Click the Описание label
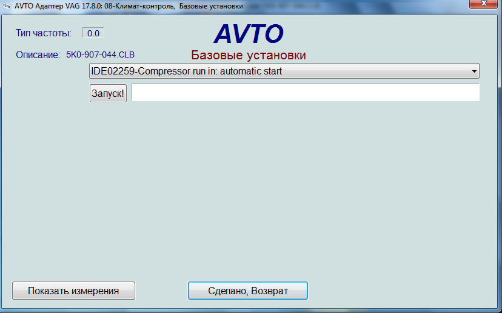The image size is (502, 313). point(38,55)
